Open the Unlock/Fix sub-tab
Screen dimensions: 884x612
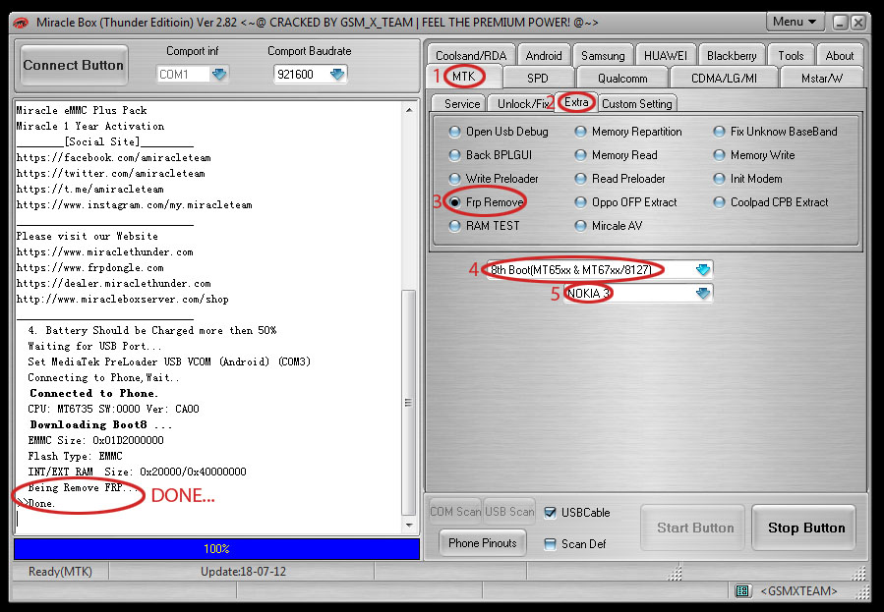tap(521, 103)
